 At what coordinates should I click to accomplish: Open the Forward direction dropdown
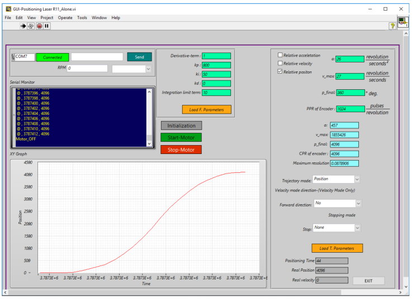[x=358, y=204]
